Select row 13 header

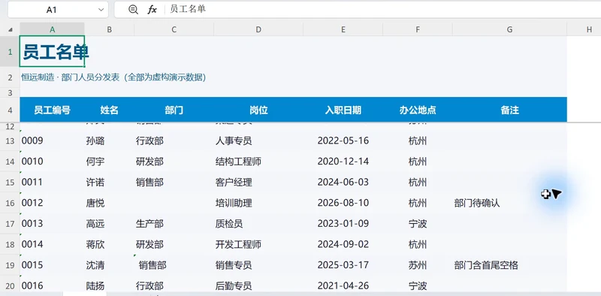point(10,140)
